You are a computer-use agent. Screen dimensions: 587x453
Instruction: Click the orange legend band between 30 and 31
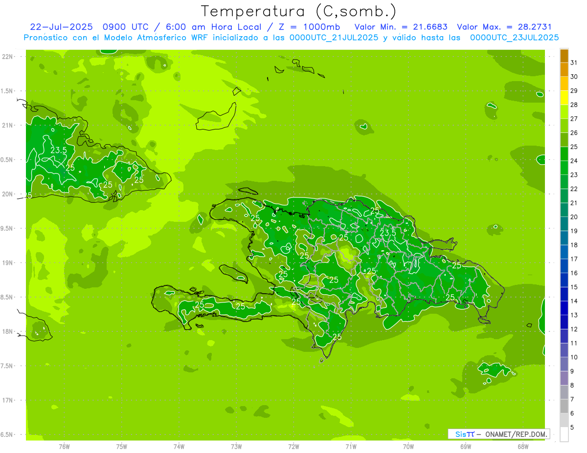click(x=564, y=70)
